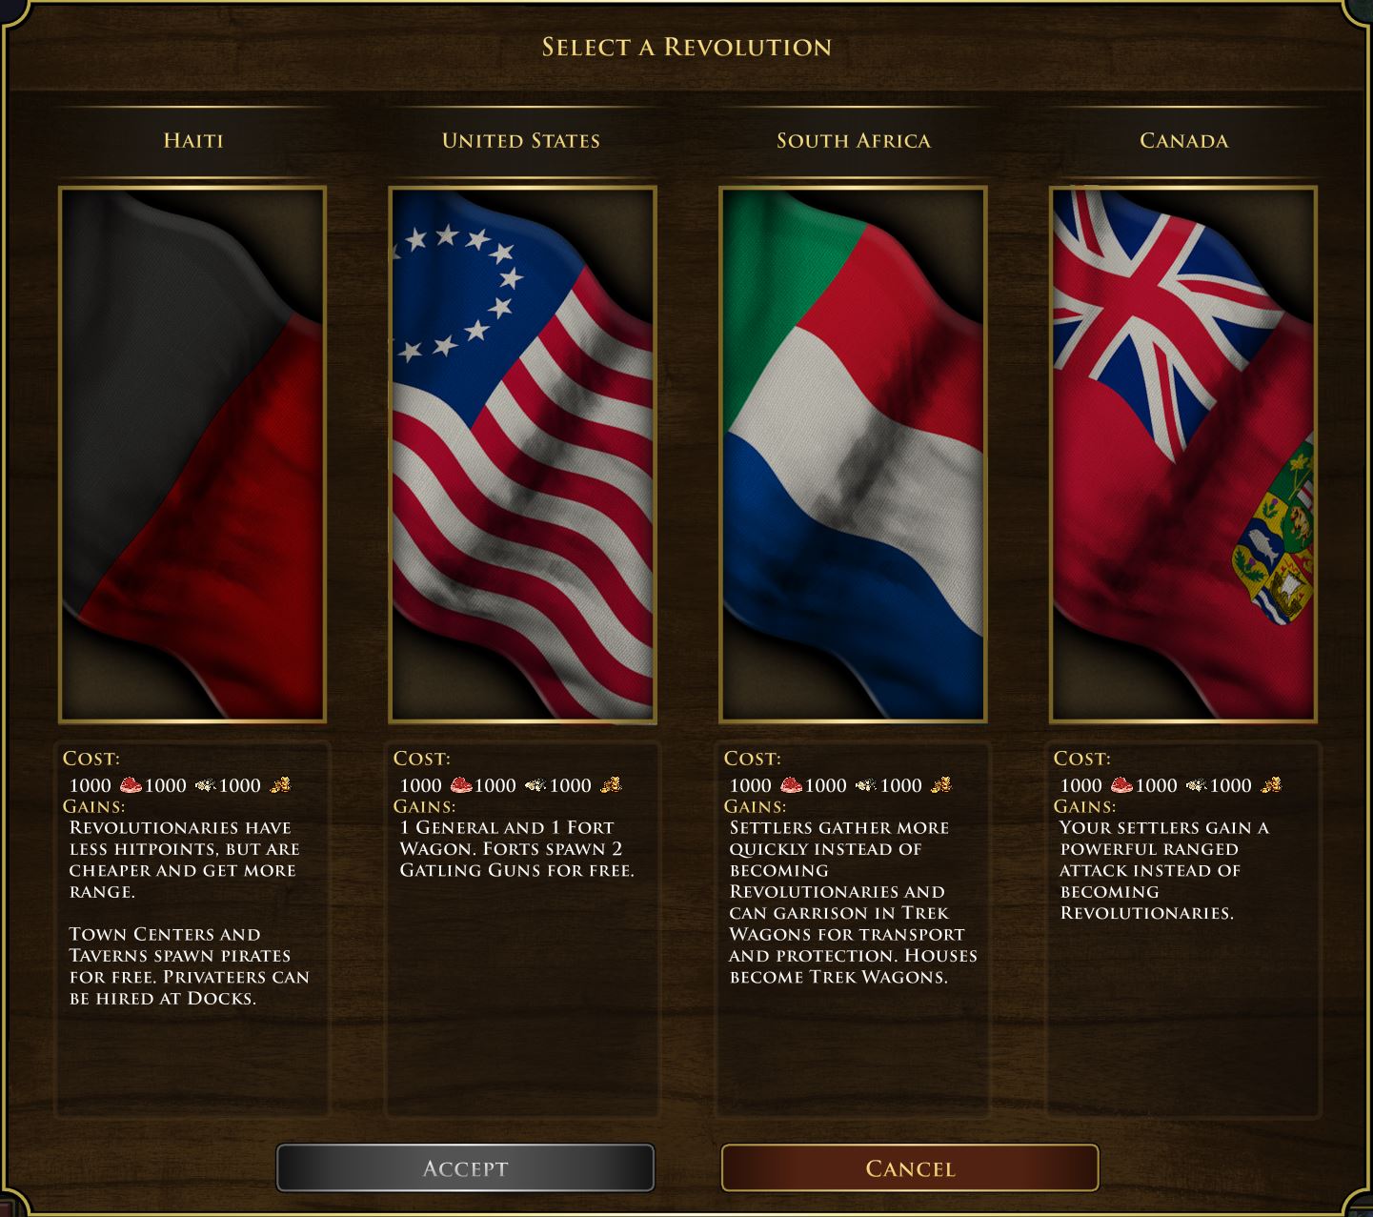This screenshot has height=1217, width=1373.
Task: Cancel the revolution selection
Action: coord(910,1168)
